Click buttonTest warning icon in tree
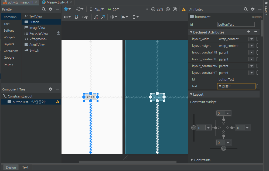This screenshot has width=269, height=171. pyautogui.click(x=58, y=102)
